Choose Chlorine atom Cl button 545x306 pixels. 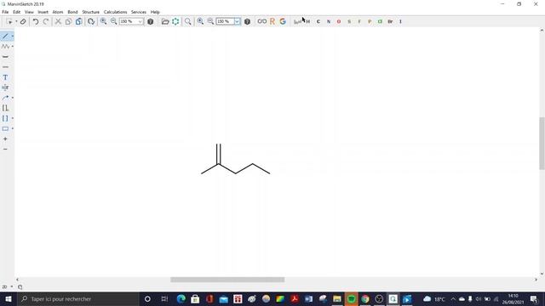point(380,21)
